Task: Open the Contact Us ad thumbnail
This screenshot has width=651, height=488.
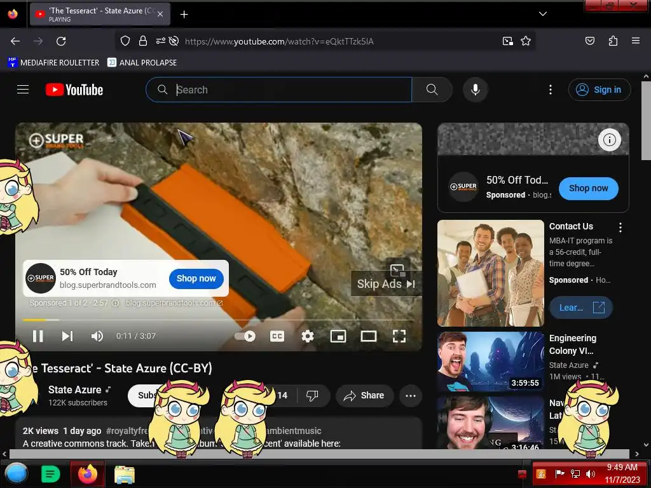Action: tap(491, 273)
